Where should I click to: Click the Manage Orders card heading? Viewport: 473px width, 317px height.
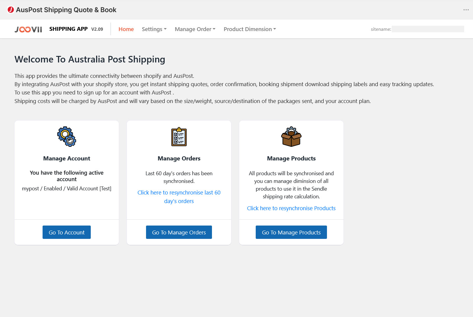point(179,158)
